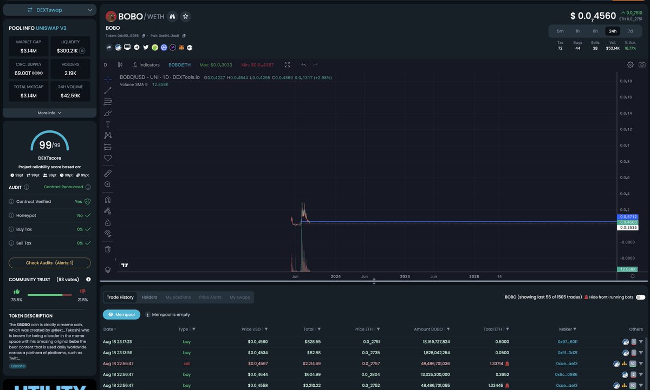Toggle Hide front-running bots switch
Screen dimensions: 650x390
tap(640, 297)
